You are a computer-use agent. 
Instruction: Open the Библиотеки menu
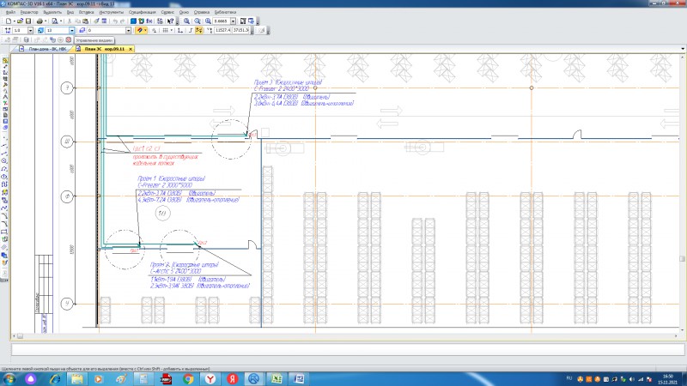(225, 12)
